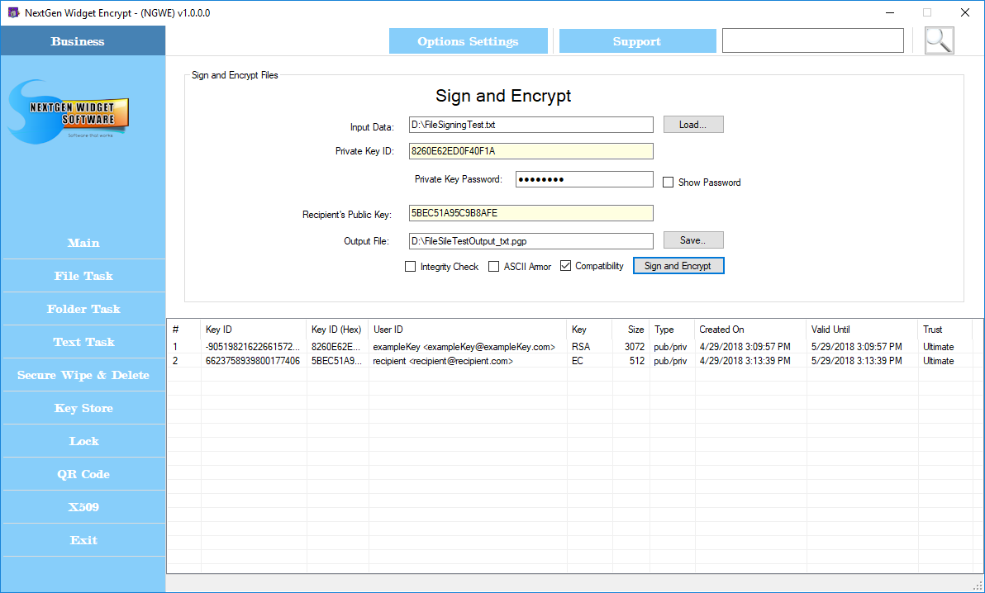Focus the top search text box

click(x=813, y=40)
